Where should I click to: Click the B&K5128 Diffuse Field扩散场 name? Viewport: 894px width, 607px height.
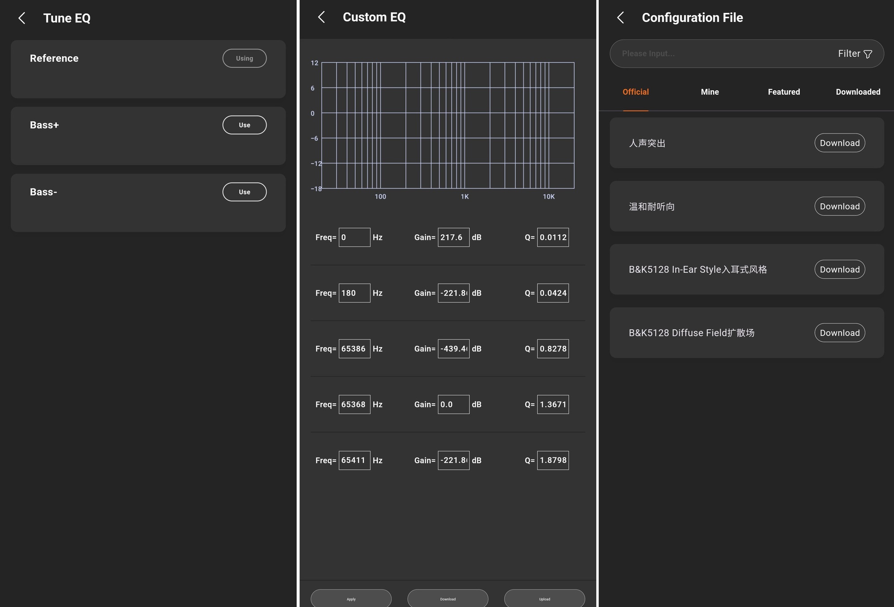(x=692, y=333)
